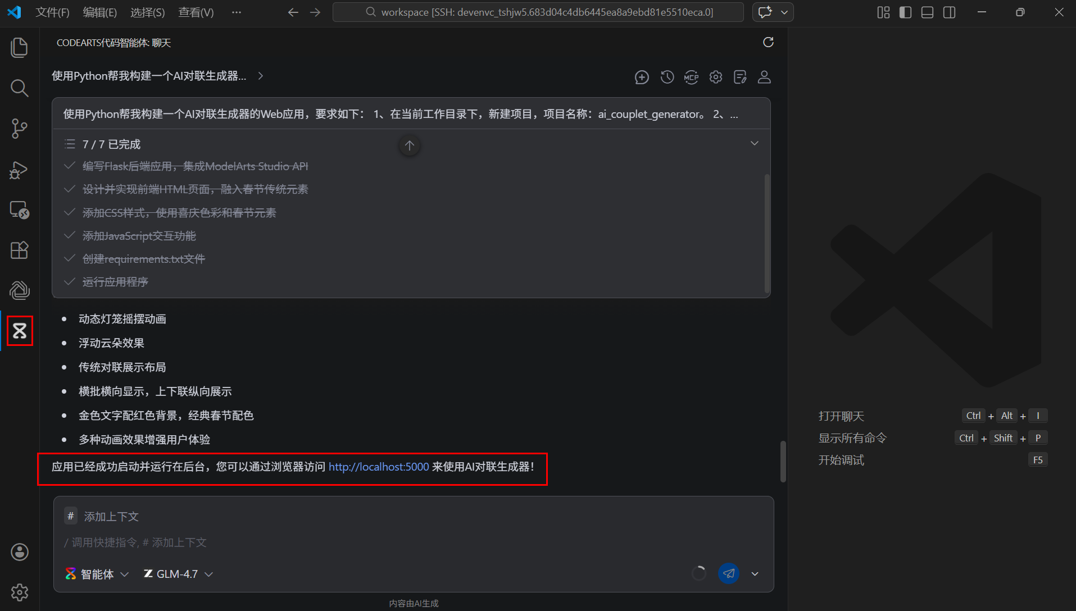This screenshot has height=611, width=1076.
Task: Open the more menus ellipsis
Action: pyautogui.click(x=237, y=12)
